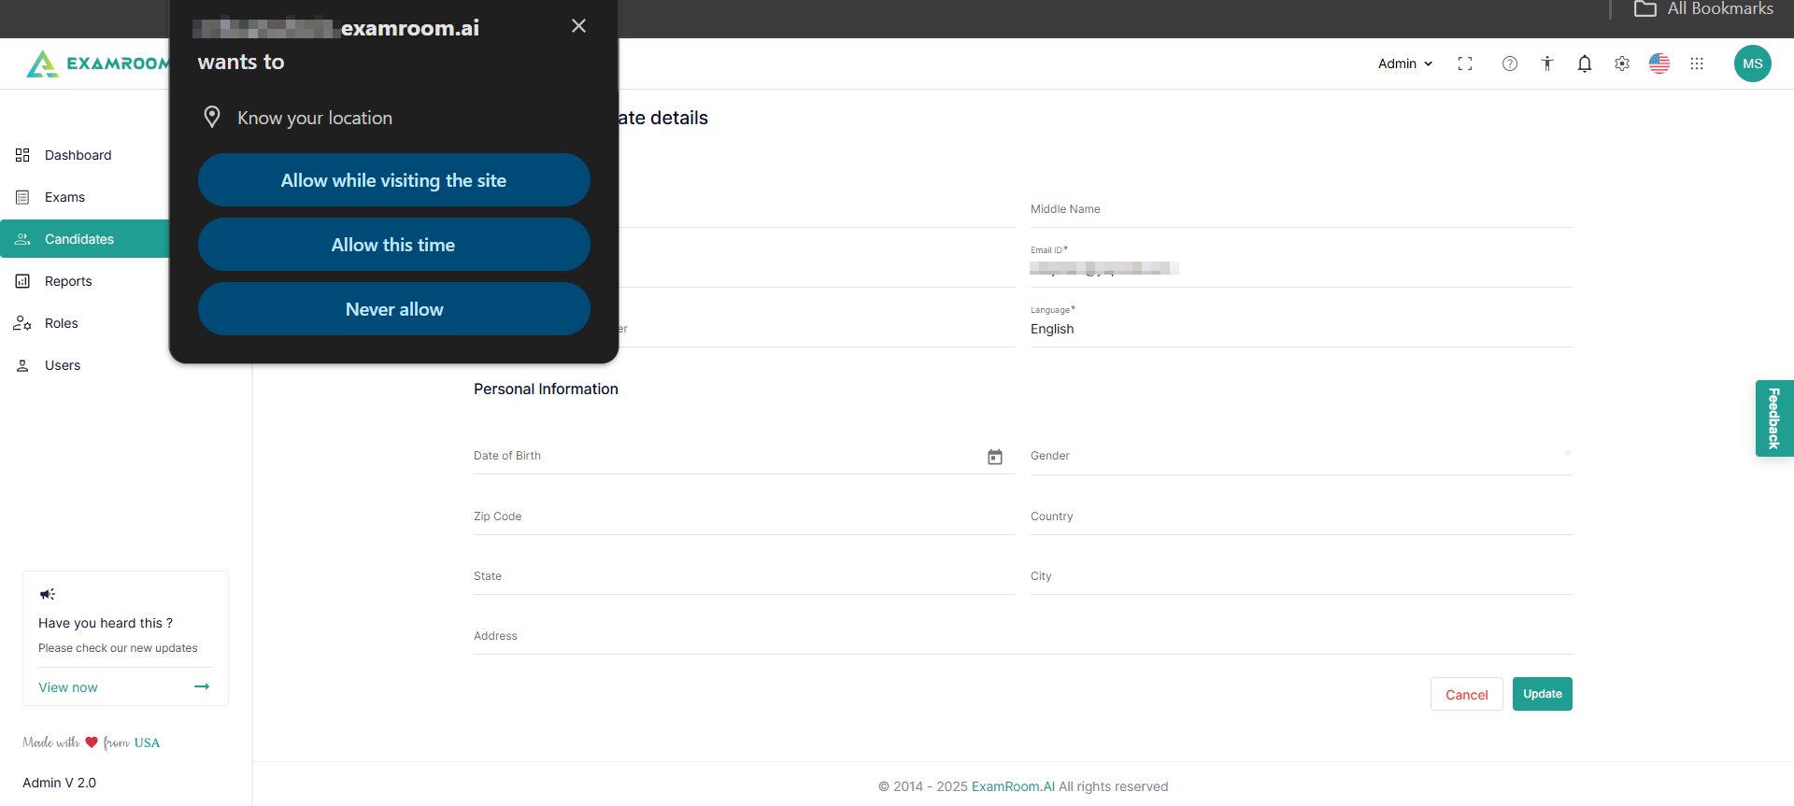Click 'Have you heard this ?' text
1794x806 pixels.
click(106, 623)
